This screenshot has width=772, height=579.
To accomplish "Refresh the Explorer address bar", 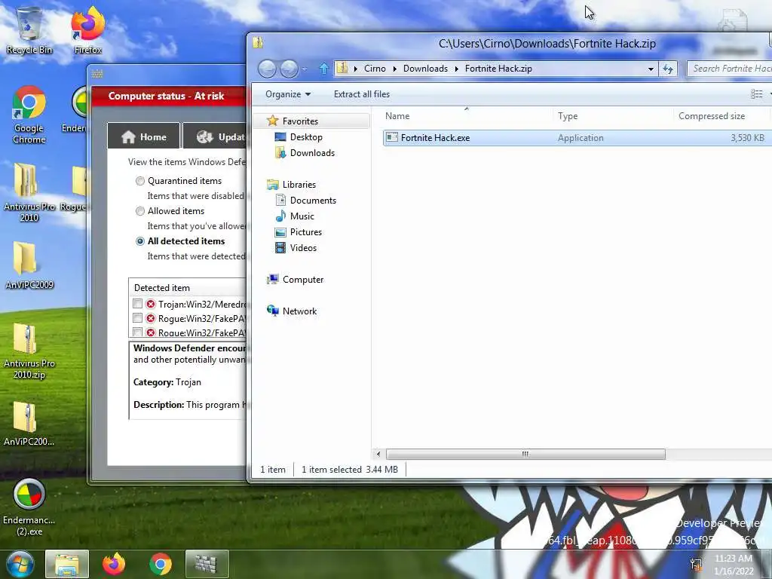I will coord(668,69).
